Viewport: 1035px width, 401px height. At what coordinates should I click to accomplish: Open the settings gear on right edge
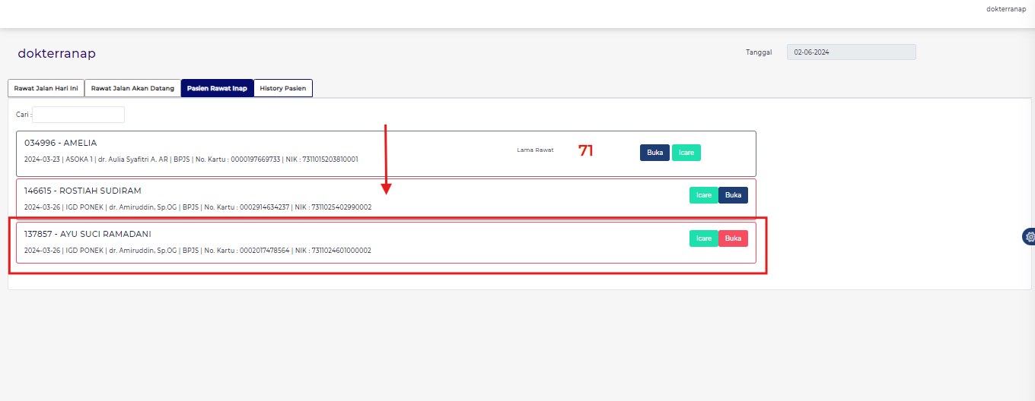coord(1030,237)
